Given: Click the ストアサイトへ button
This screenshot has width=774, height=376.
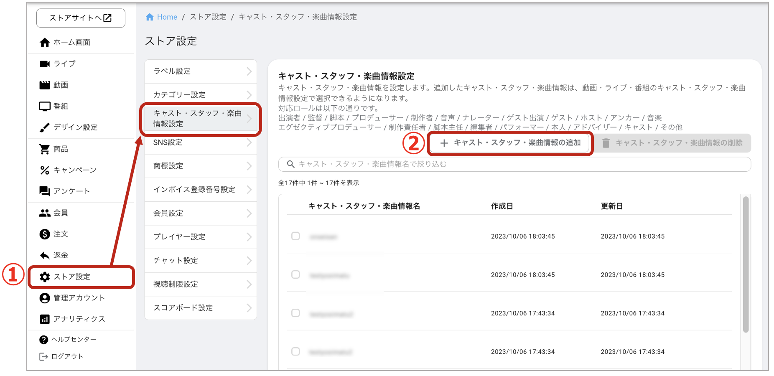Looking at the screenshot, I should [x=81, y=18].
